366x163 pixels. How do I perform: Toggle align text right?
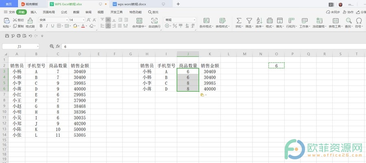coord(114,26)
